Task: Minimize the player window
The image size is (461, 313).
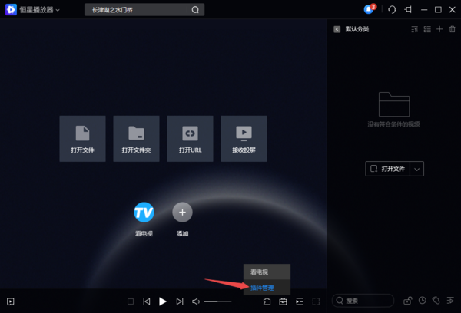Action: click(424, 10)
